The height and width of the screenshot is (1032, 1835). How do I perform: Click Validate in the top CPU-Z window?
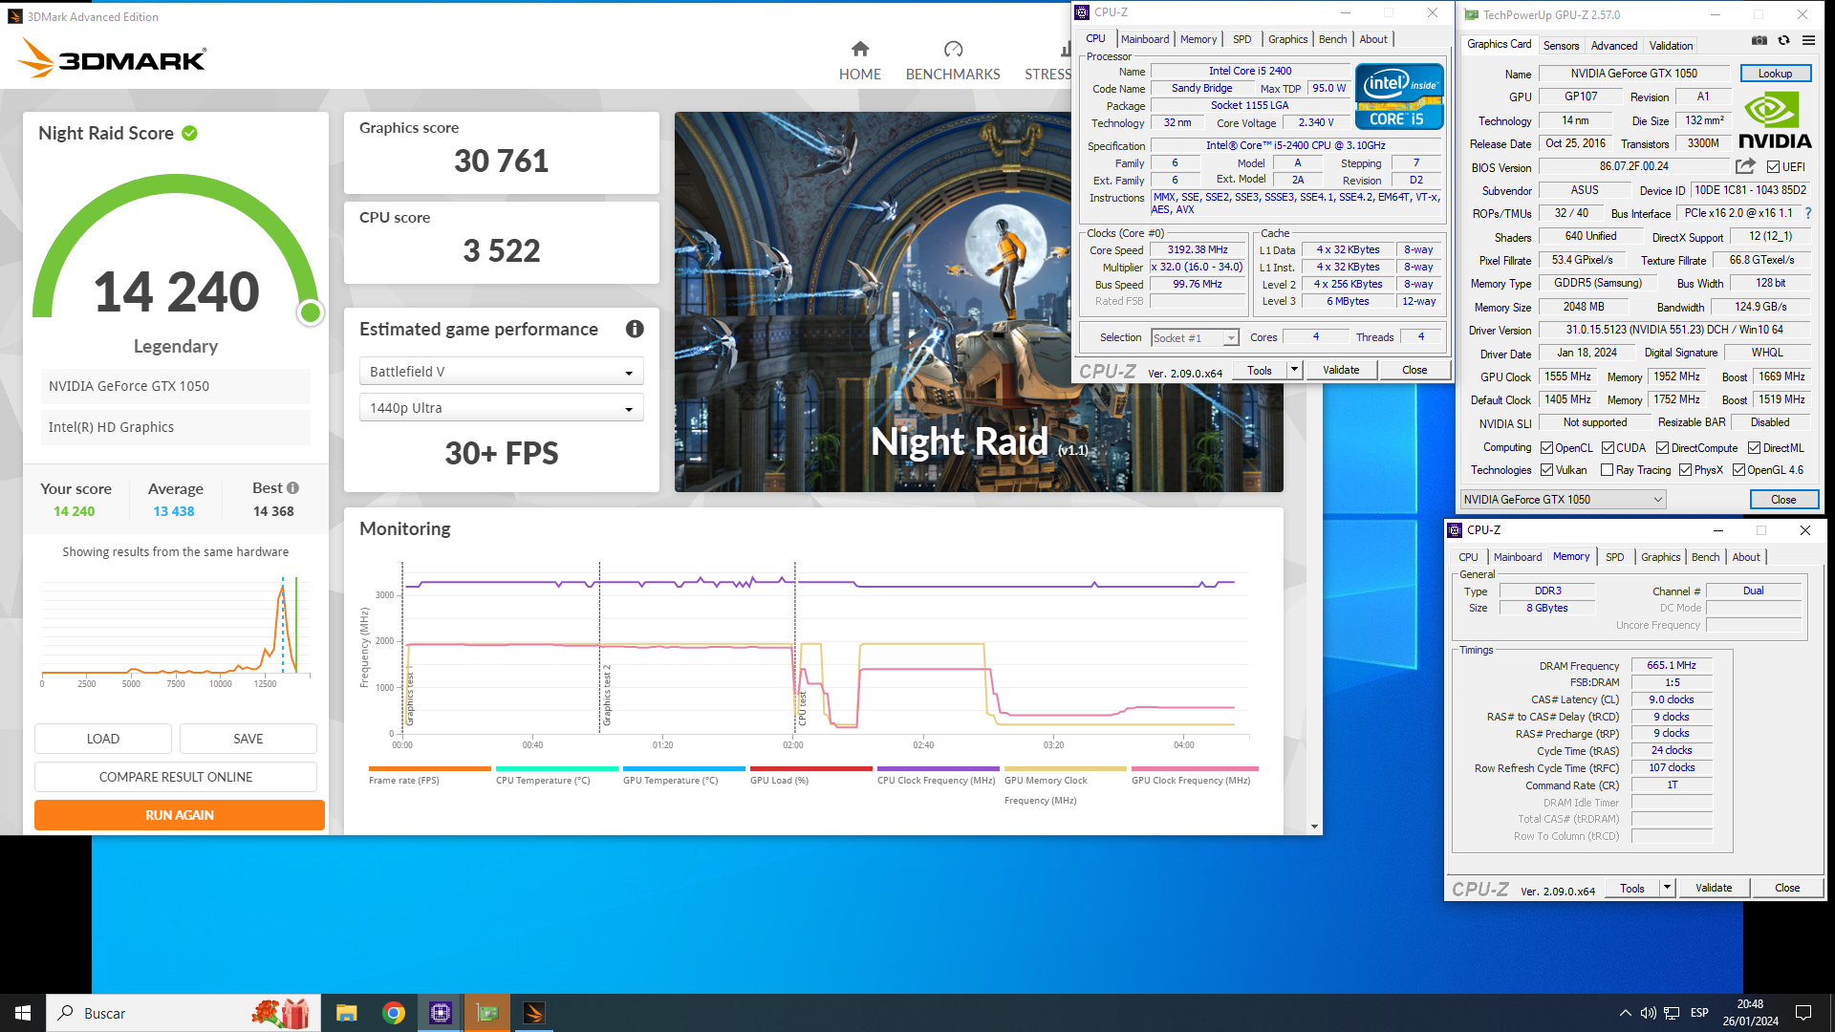pos(1341,370)
